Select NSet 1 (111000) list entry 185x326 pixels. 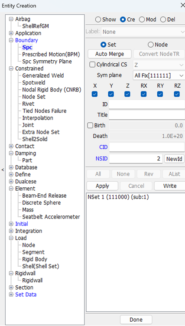click(x=118, y=197)
